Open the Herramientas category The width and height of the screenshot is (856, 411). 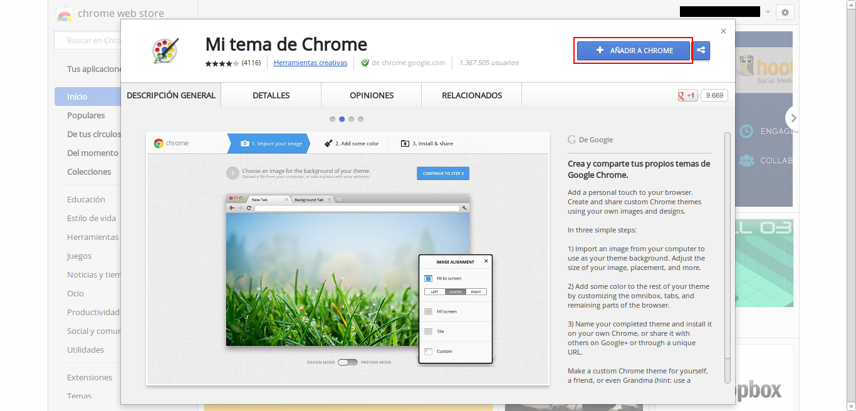93,237
